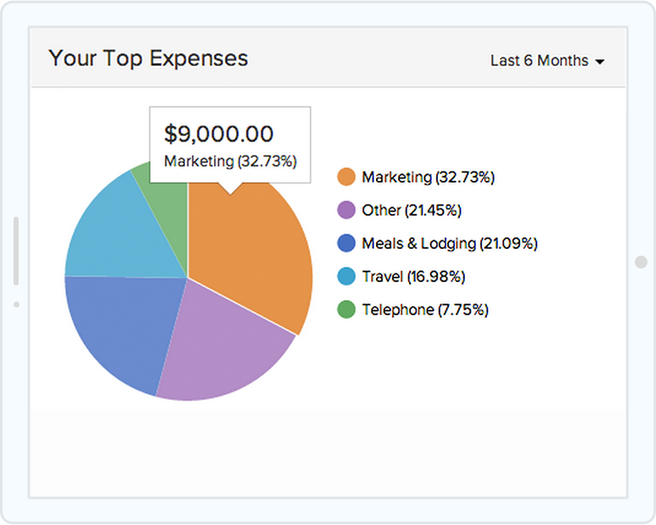The width and height of the screenshot is (656, 525).
Task: Toggle the blue Meals & Lodging legend dot
Action: [x=346, y=244]
